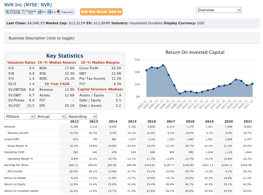This screenshot has height=195, width=263.
Task: Click the Operating Profit row label
Action: [14, 152]
